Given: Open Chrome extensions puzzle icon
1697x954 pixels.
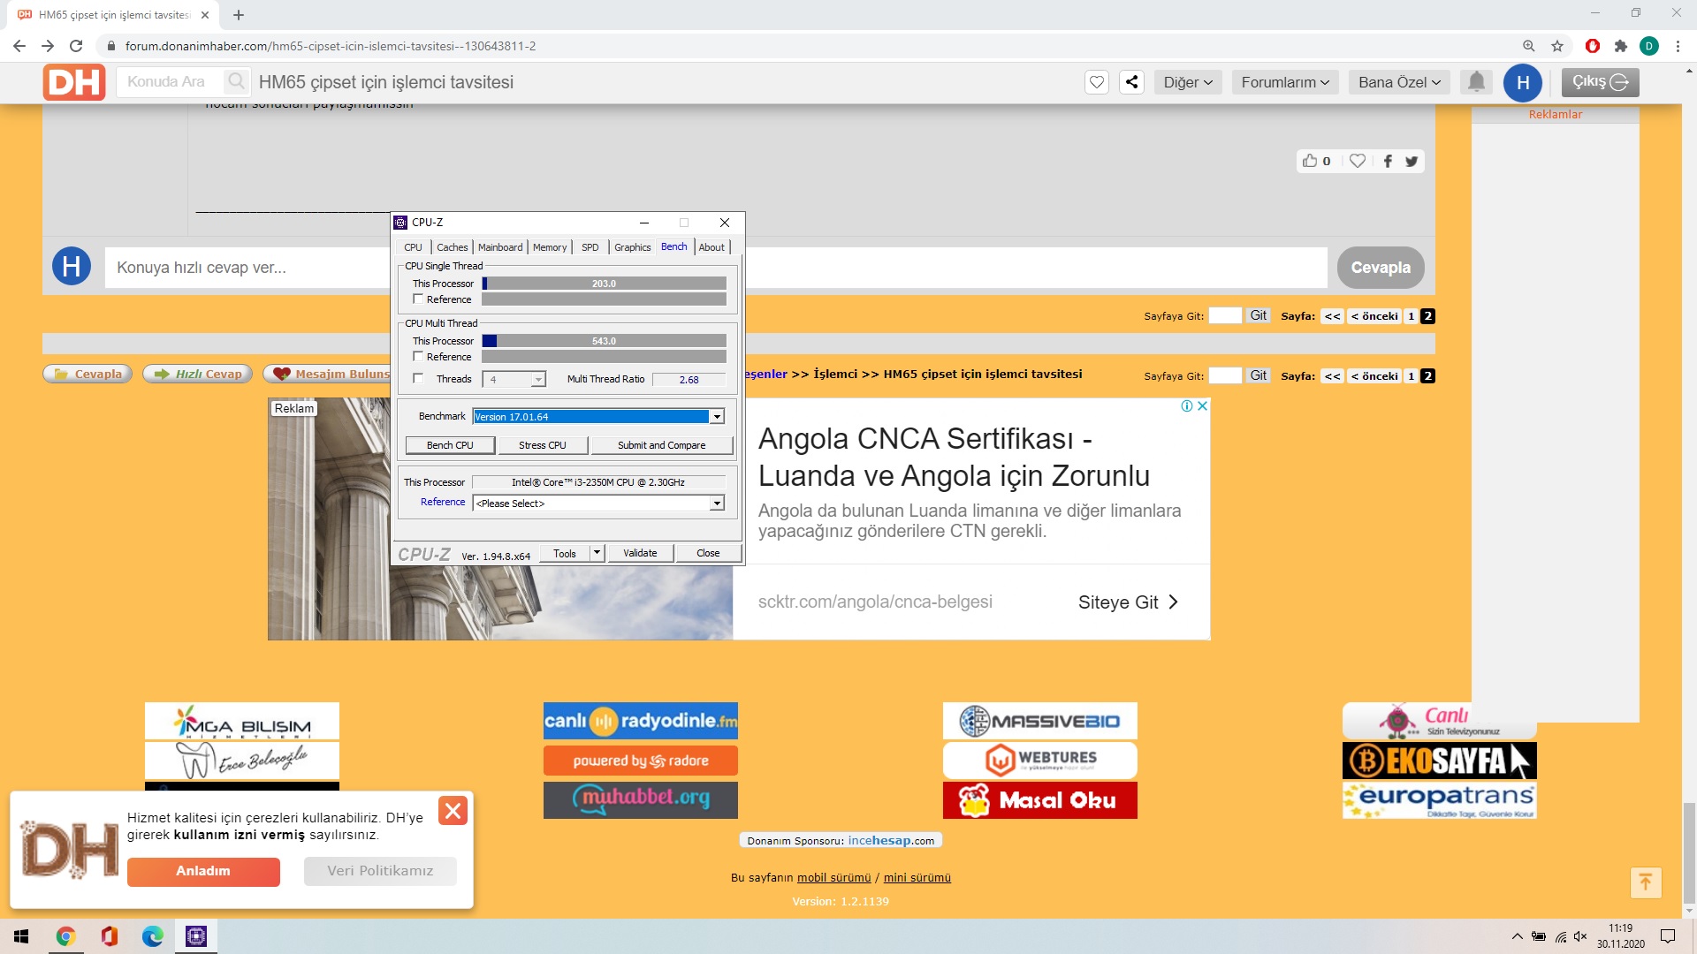Looking at the screenshot, I should point(1620,46).
